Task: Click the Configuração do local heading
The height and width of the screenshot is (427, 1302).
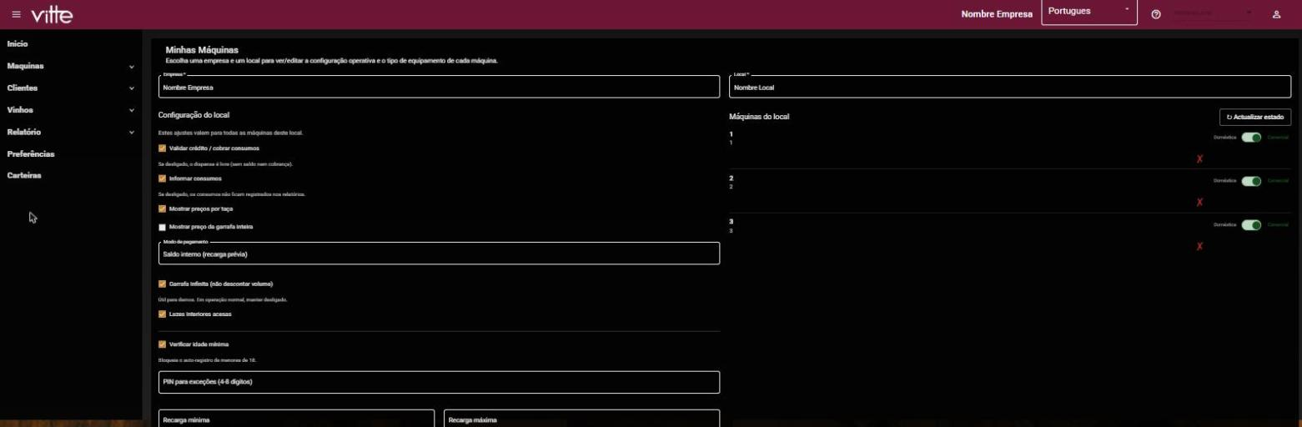Action: coord(194,116)
